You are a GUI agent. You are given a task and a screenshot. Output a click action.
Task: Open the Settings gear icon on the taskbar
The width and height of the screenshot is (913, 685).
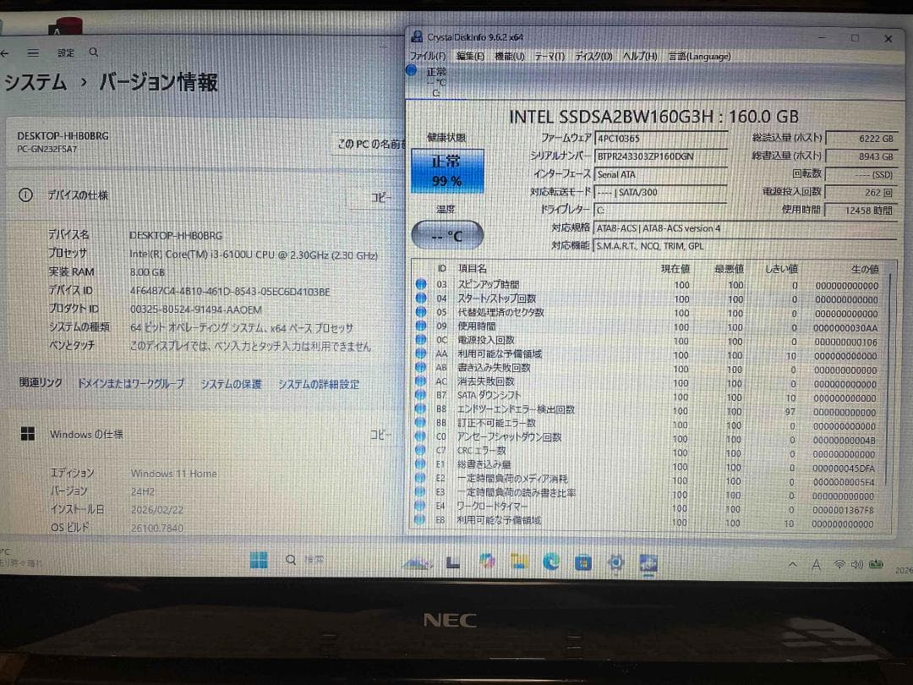tap(615, 562)
